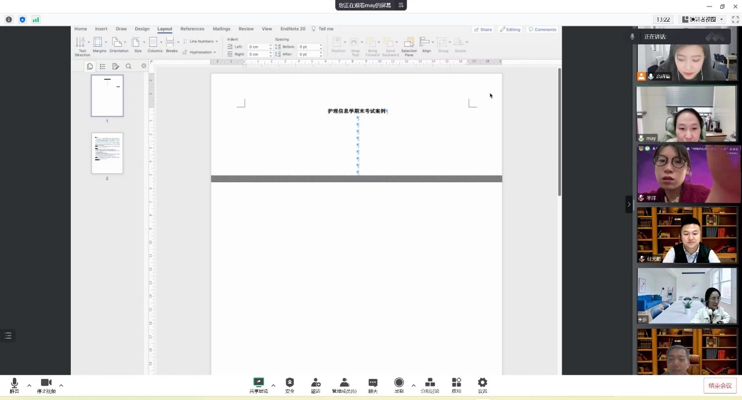
Task: Select page 2 thumbnail in navigation pane
Action: click(107, 153)
